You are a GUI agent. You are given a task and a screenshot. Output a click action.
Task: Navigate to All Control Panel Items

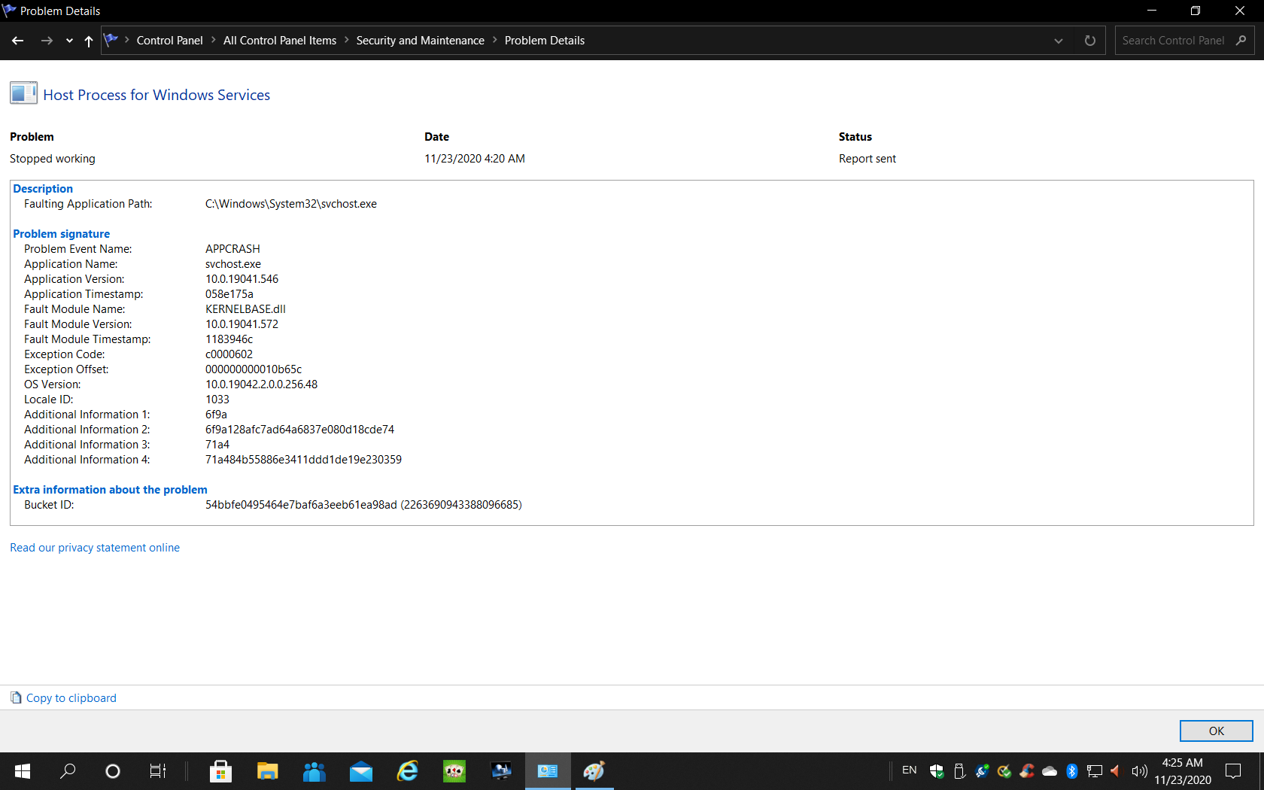280,41
